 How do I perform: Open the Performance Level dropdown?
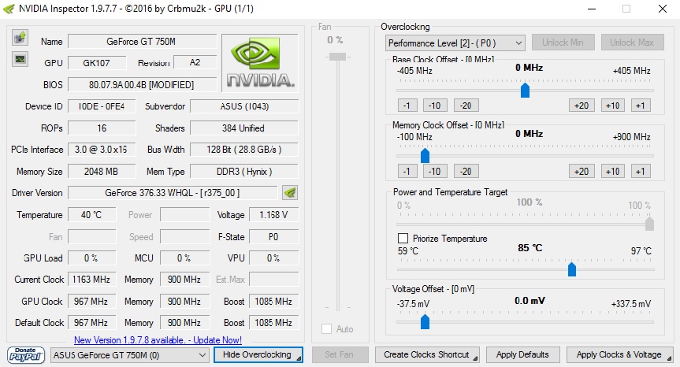pos(455,43)
